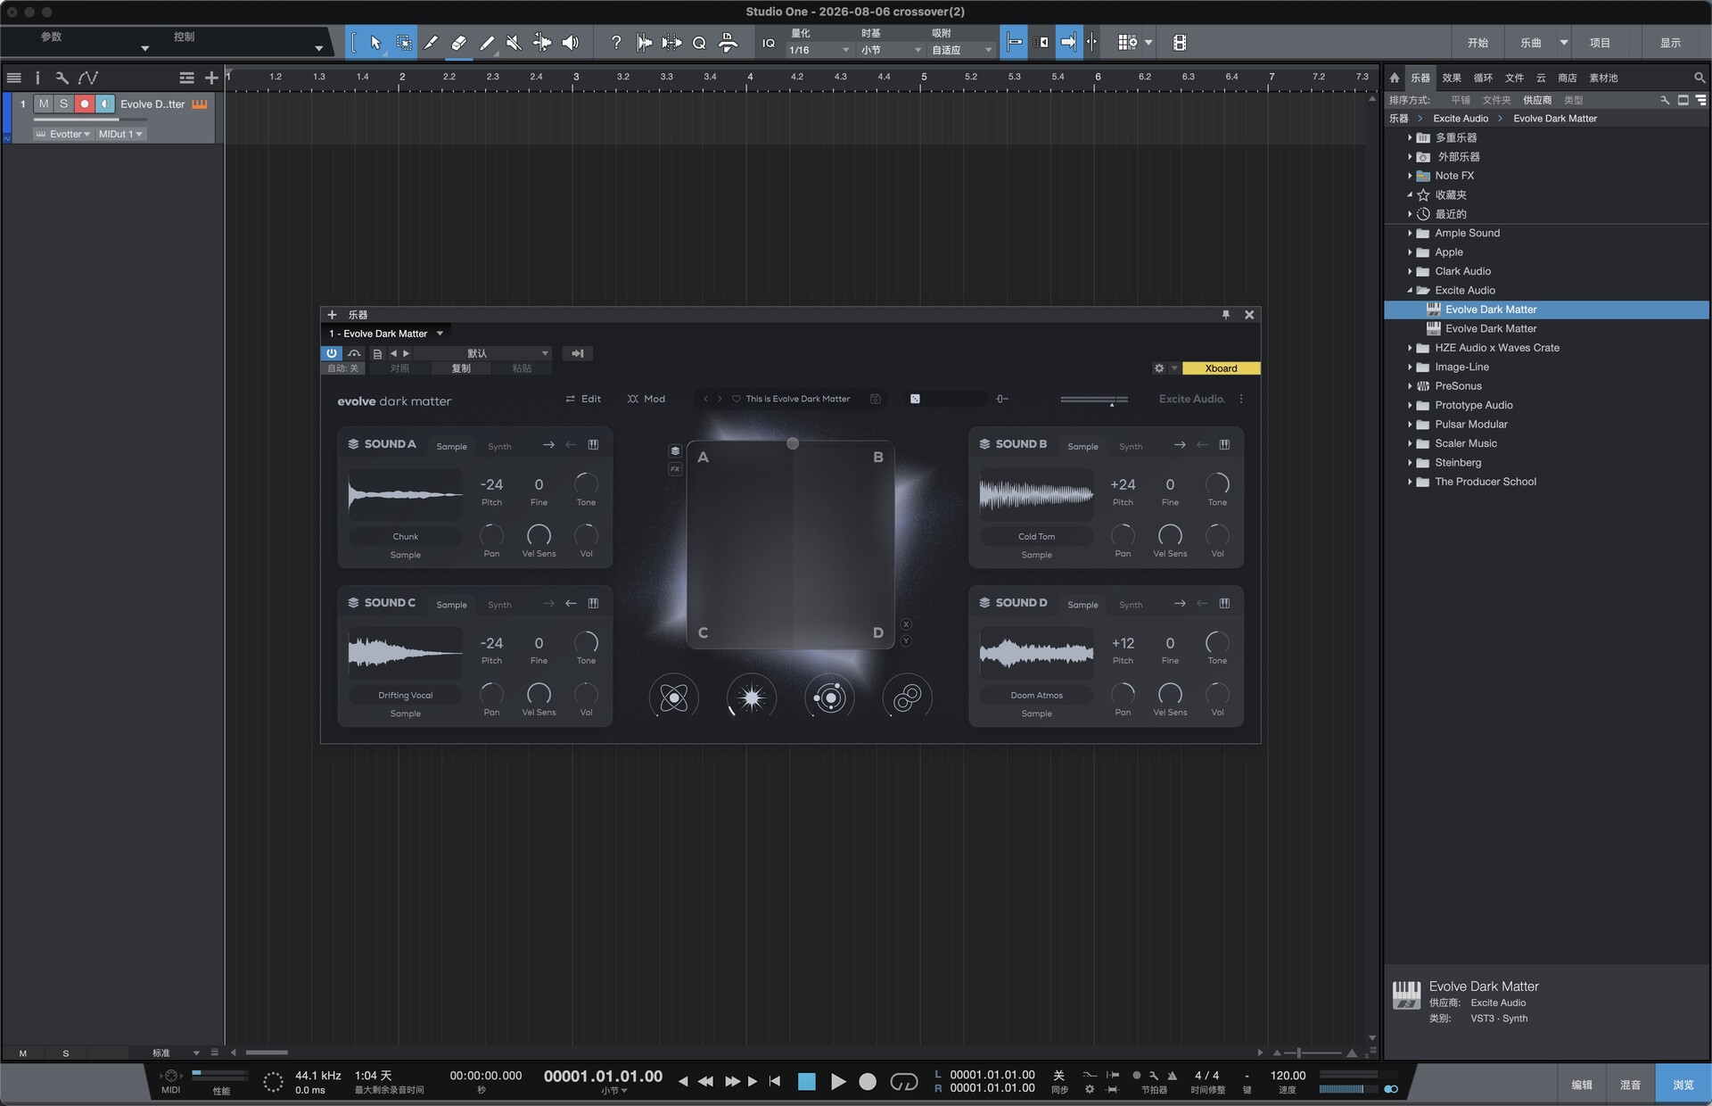Click the orbit macro knob

[829, 697]
